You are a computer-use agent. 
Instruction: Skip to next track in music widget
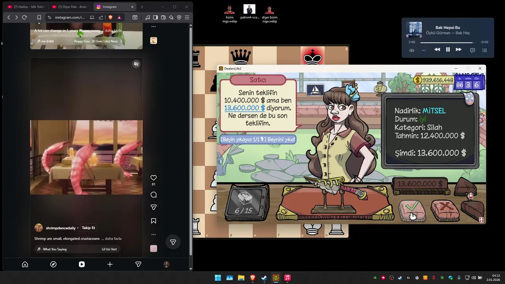(458, 50)
